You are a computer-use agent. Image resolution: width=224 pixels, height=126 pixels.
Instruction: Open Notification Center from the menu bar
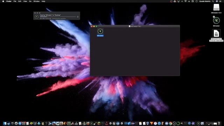(220, 1)
